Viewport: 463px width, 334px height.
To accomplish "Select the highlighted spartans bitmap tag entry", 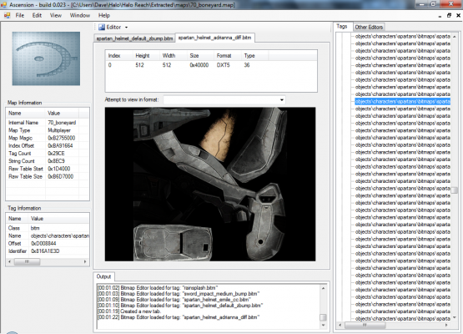I will (402, 102).
